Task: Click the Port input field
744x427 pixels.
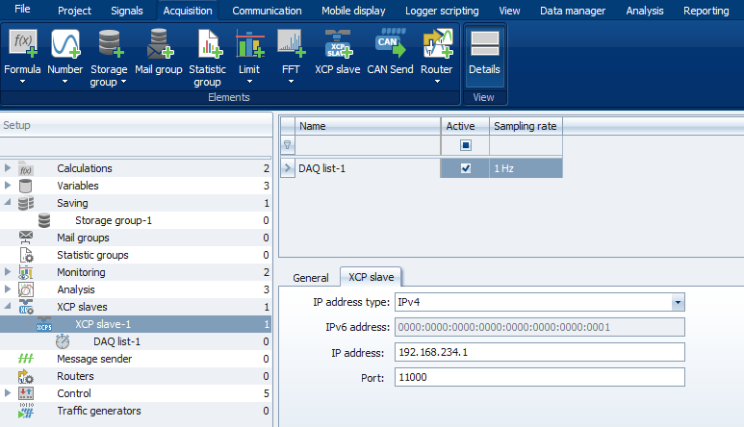Action: [537, 377]
